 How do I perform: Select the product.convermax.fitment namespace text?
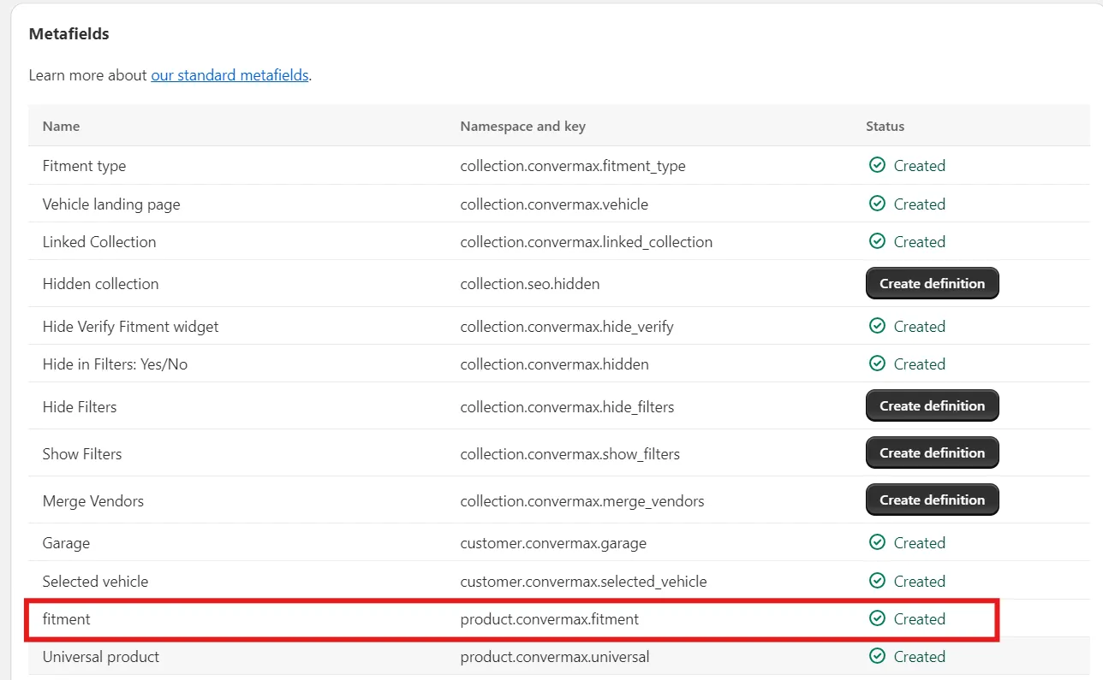coord(549,619)
